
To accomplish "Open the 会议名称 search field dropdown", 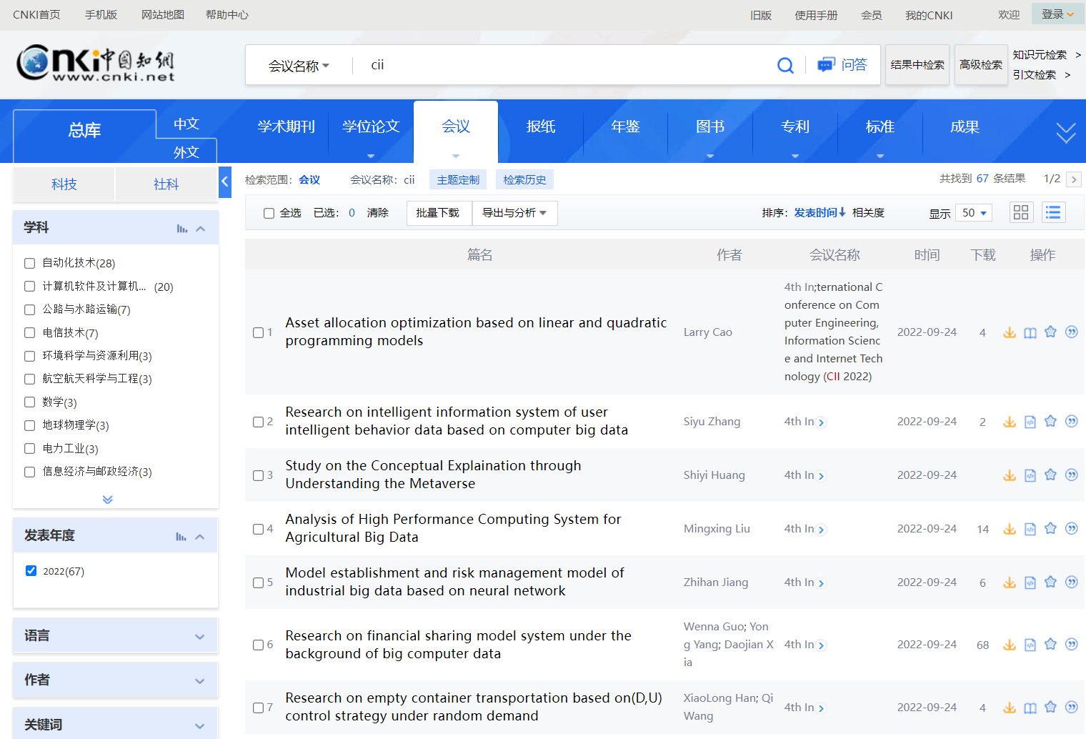I will [x=299, y=66].
